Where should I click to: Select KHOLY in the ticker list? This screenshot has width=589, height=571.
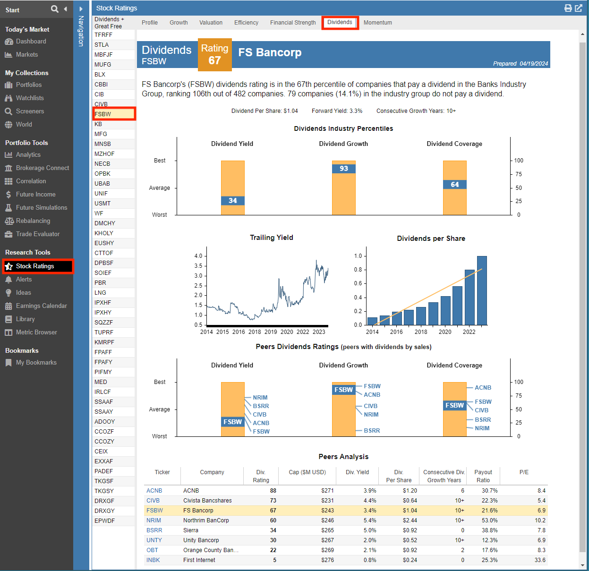[113, 233]
